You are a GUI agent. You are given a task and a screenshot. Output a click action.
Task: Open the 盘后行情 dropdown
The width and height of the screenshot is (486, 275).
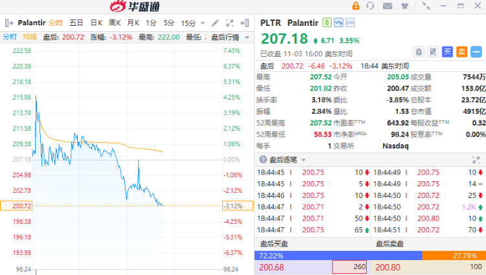pos(247,38)
